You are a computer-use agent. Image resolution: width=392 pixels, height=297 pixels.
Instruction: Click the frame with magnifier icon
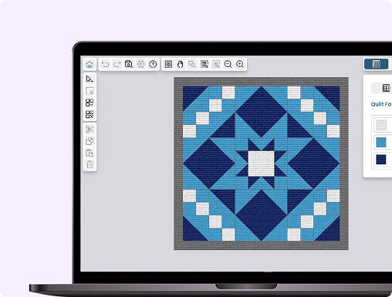click(x=204, y=64)
